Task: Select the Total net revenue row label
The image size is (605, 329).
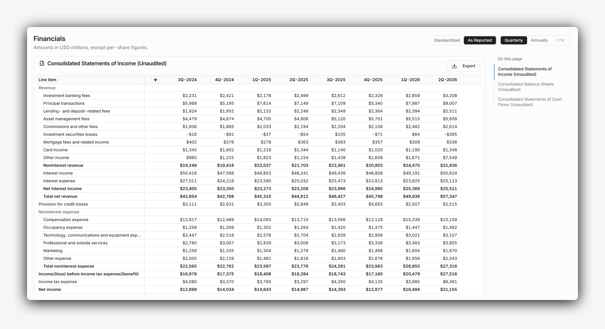Action: [60, 196]
